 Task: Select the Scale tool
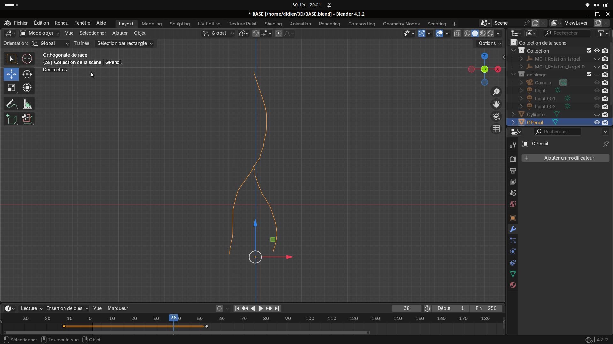click(x=11, y=88)
